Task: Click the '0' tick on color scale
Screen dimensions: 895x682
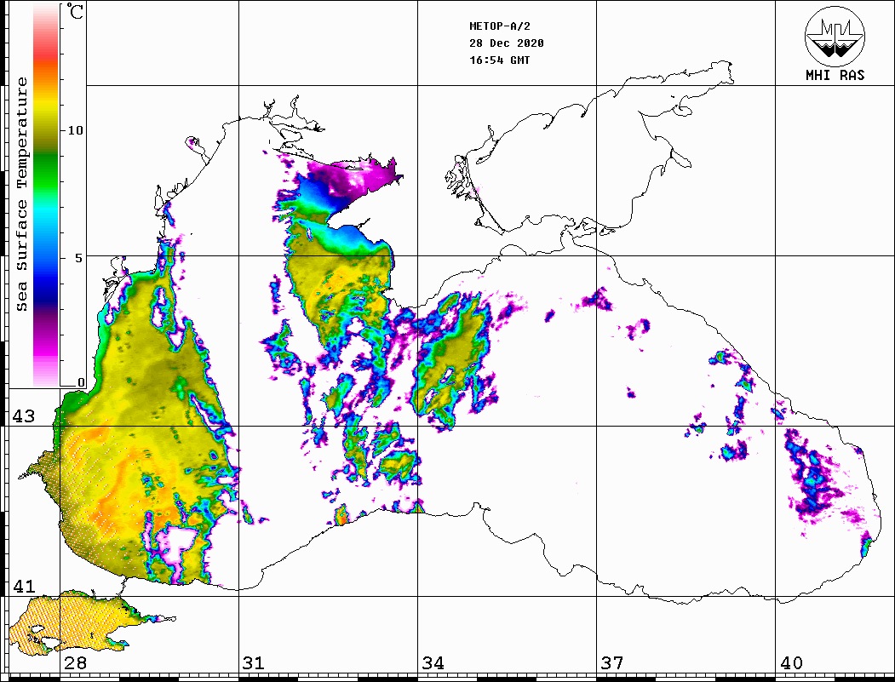Action: point(81,382)
